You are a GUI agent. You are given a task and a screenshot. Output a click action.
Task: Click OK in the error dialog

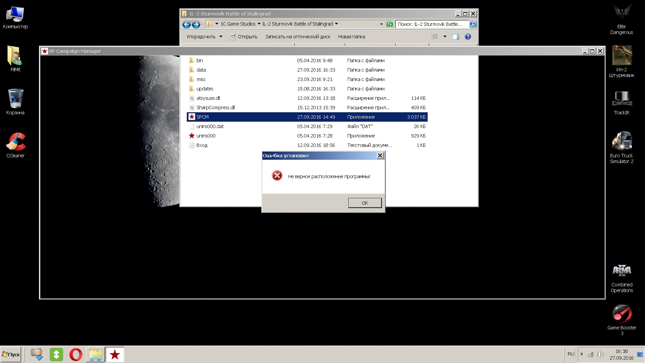pyautogui.click(x=365, y=203)
